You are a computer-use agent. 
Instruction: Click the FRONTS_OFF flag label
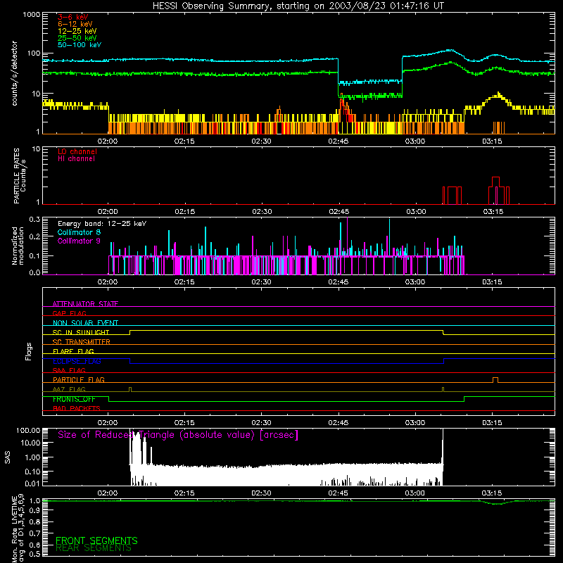pos(74,399)
